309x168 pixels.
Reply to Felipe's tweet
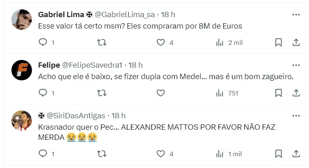43,93
